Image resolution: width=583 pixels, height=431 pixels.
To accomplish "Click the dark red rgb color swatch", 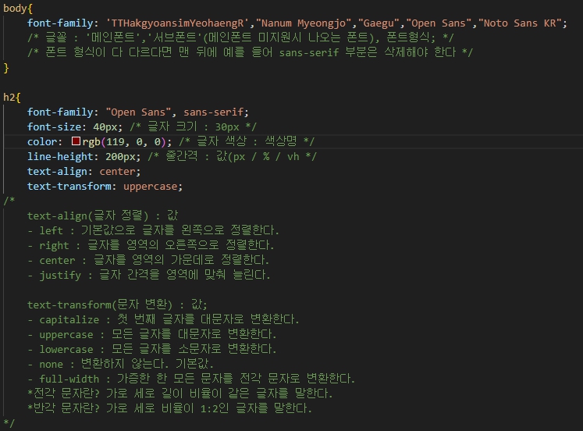I will point(76,141).
